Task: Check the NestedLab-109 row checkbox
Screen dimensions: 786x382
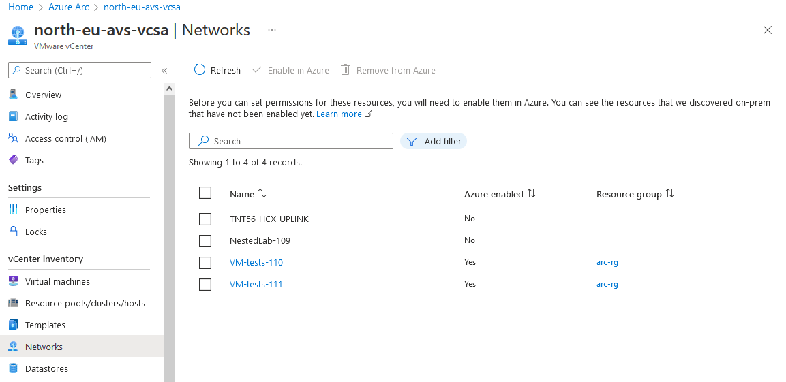Action: [x=205, y=241]
